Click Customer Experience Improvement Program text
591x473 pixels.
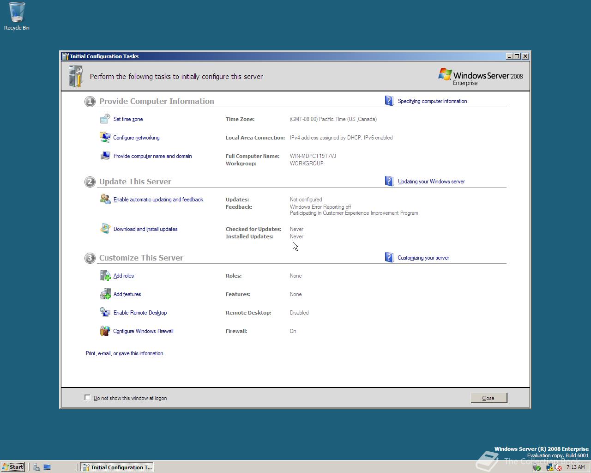click(x=354, y=213)
